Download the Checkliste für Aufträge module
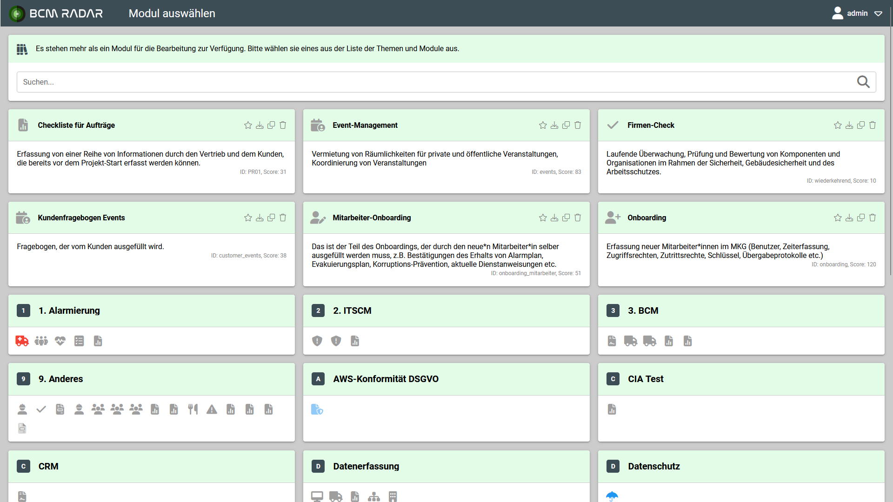The image size is (893, 502). pos(260,125)
